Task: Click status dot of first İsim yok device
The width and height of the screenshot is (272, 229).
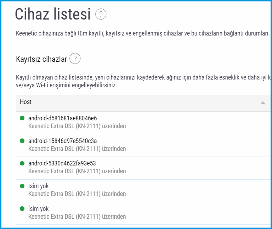Action: (x=22, y=186)
